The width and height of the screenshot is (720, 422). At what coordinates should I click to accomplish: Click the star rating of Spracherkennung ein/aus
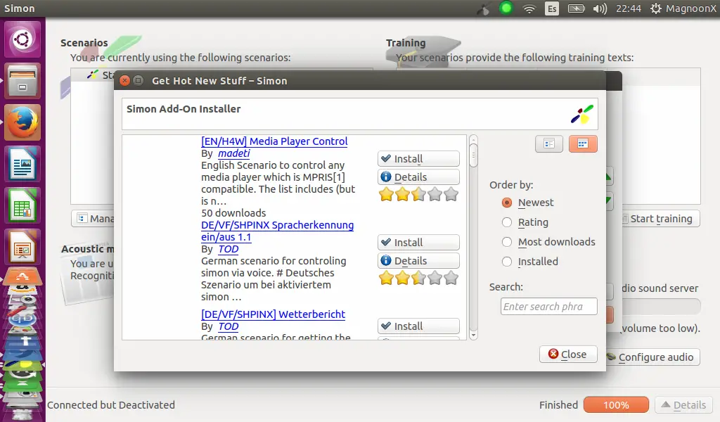click(418, 279)
